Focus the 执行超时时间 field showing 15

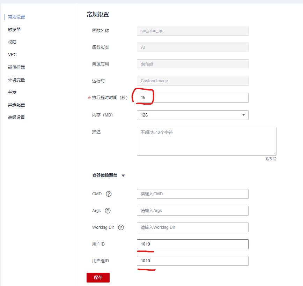point(192,98)
